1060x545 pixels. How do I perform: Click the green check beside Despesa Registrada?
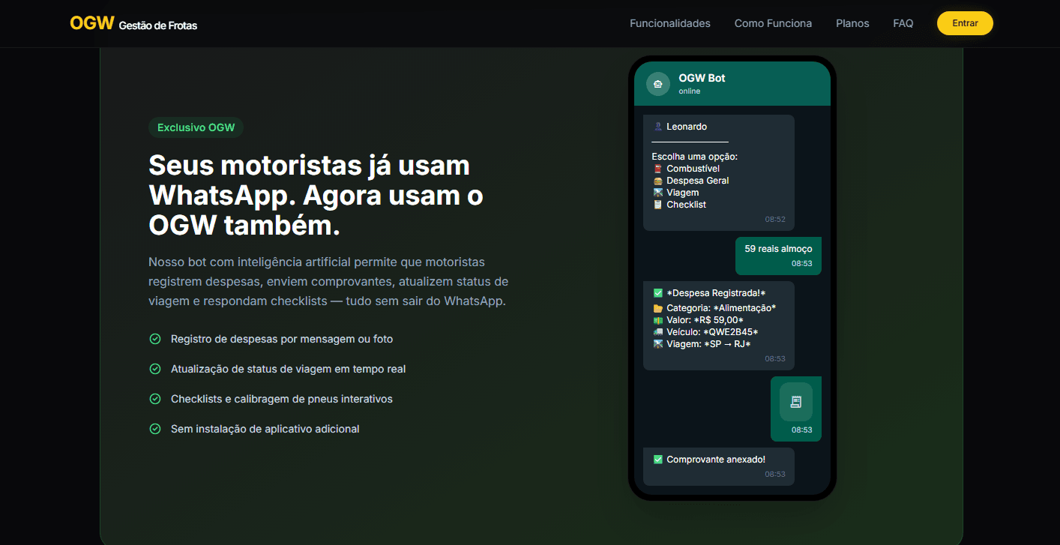coord(657,293)
